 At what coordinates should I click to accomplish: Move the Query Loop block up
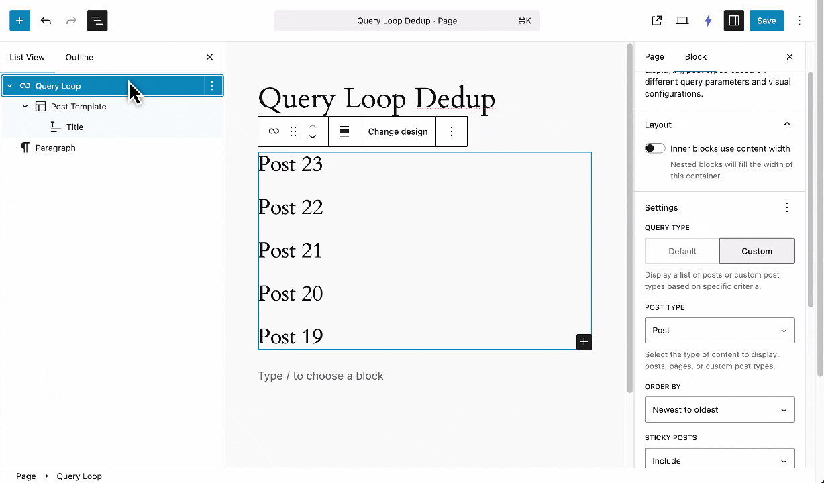313,126
